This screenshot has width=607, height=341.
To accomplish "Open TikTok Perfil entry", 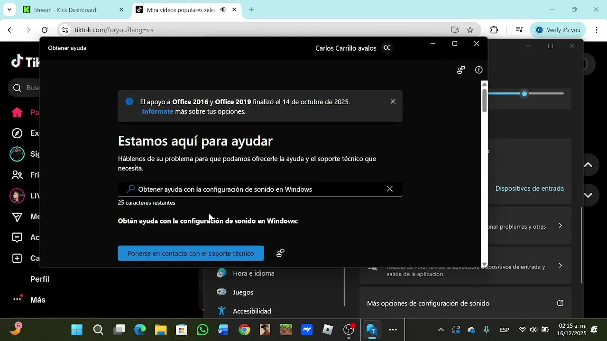I will point(40,279).
